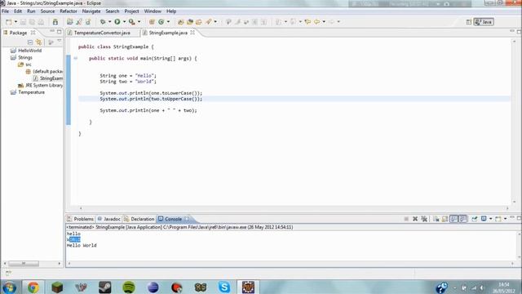522x294 pixels.
Task: Click the Save All toolbar icon
Action: point(32,22)
